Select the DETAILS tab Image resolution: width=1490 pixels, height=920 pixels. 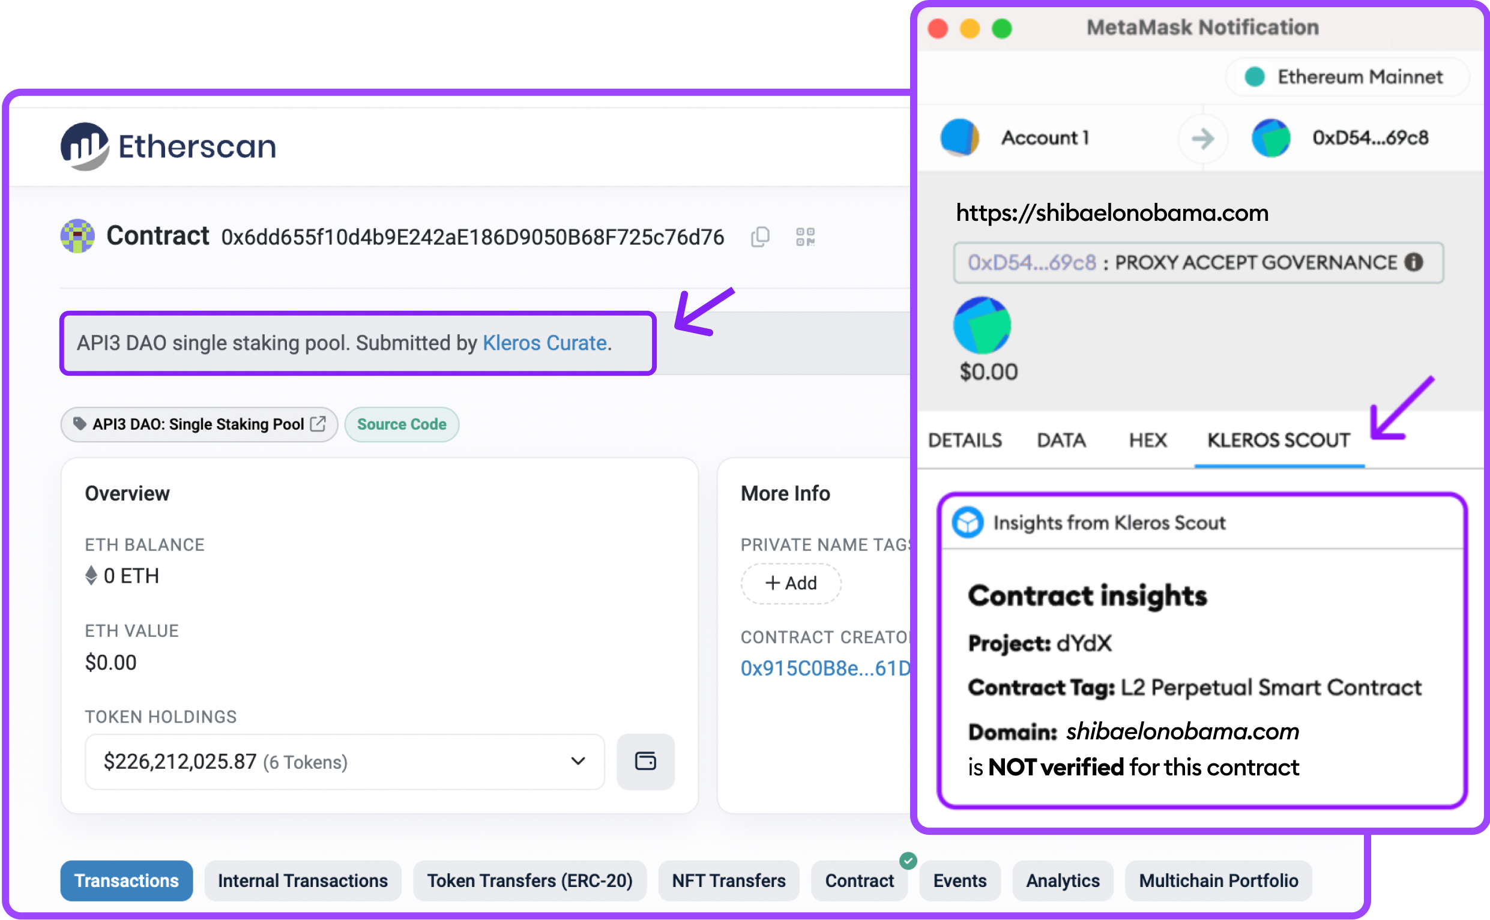click(965, 440)
